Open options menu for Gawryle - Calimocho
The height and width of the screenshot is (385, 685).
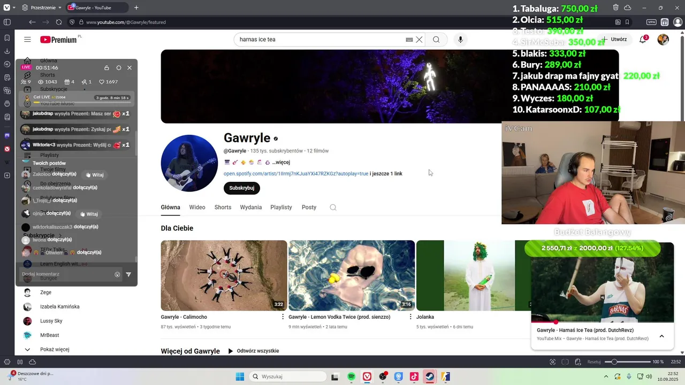283,317
